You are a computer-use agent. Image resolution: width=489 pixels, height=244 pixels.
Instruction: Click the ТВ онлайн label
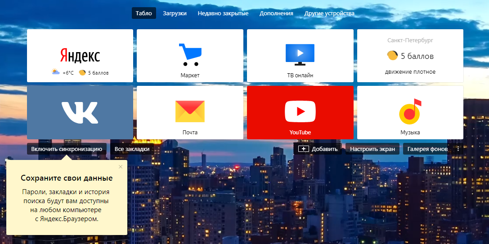pyautogui.click(x=300, y=75)
